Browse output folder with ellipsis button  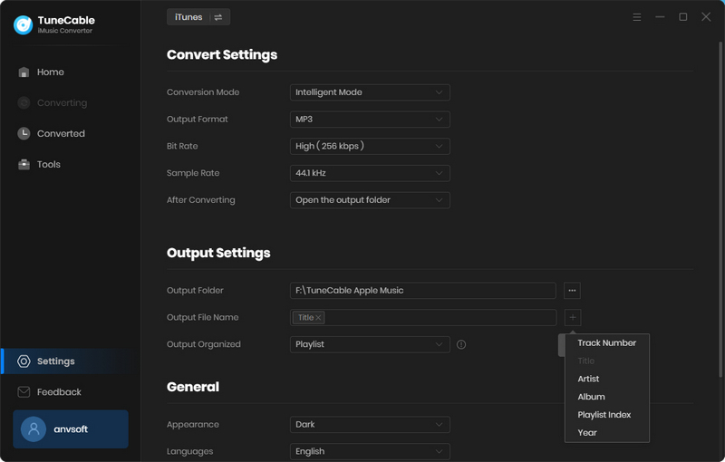tap(572, 291)
